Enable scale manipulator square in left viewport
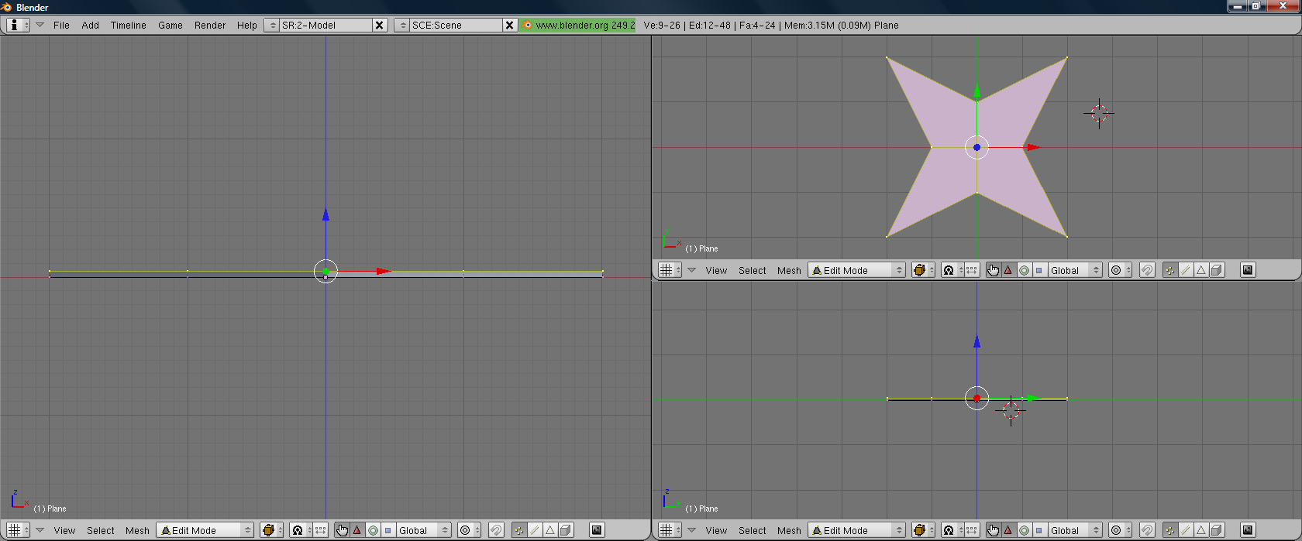Screen dimensions: 1302x541 pos(387,530)
